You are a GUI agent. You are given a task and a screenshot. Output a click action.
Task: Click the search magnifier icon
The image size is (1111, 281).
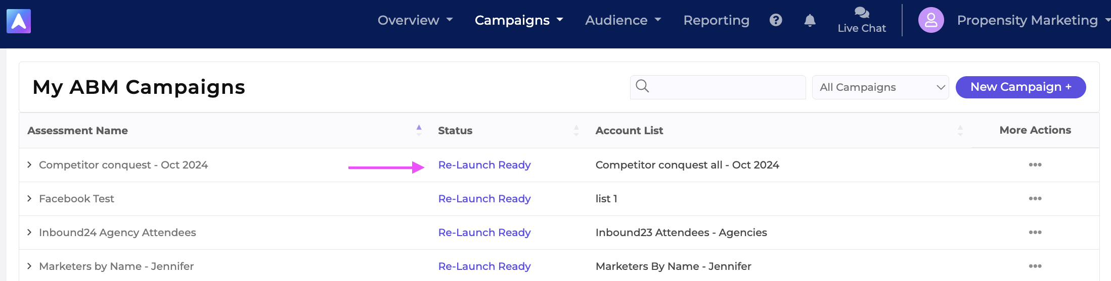(x=642, y=86)
